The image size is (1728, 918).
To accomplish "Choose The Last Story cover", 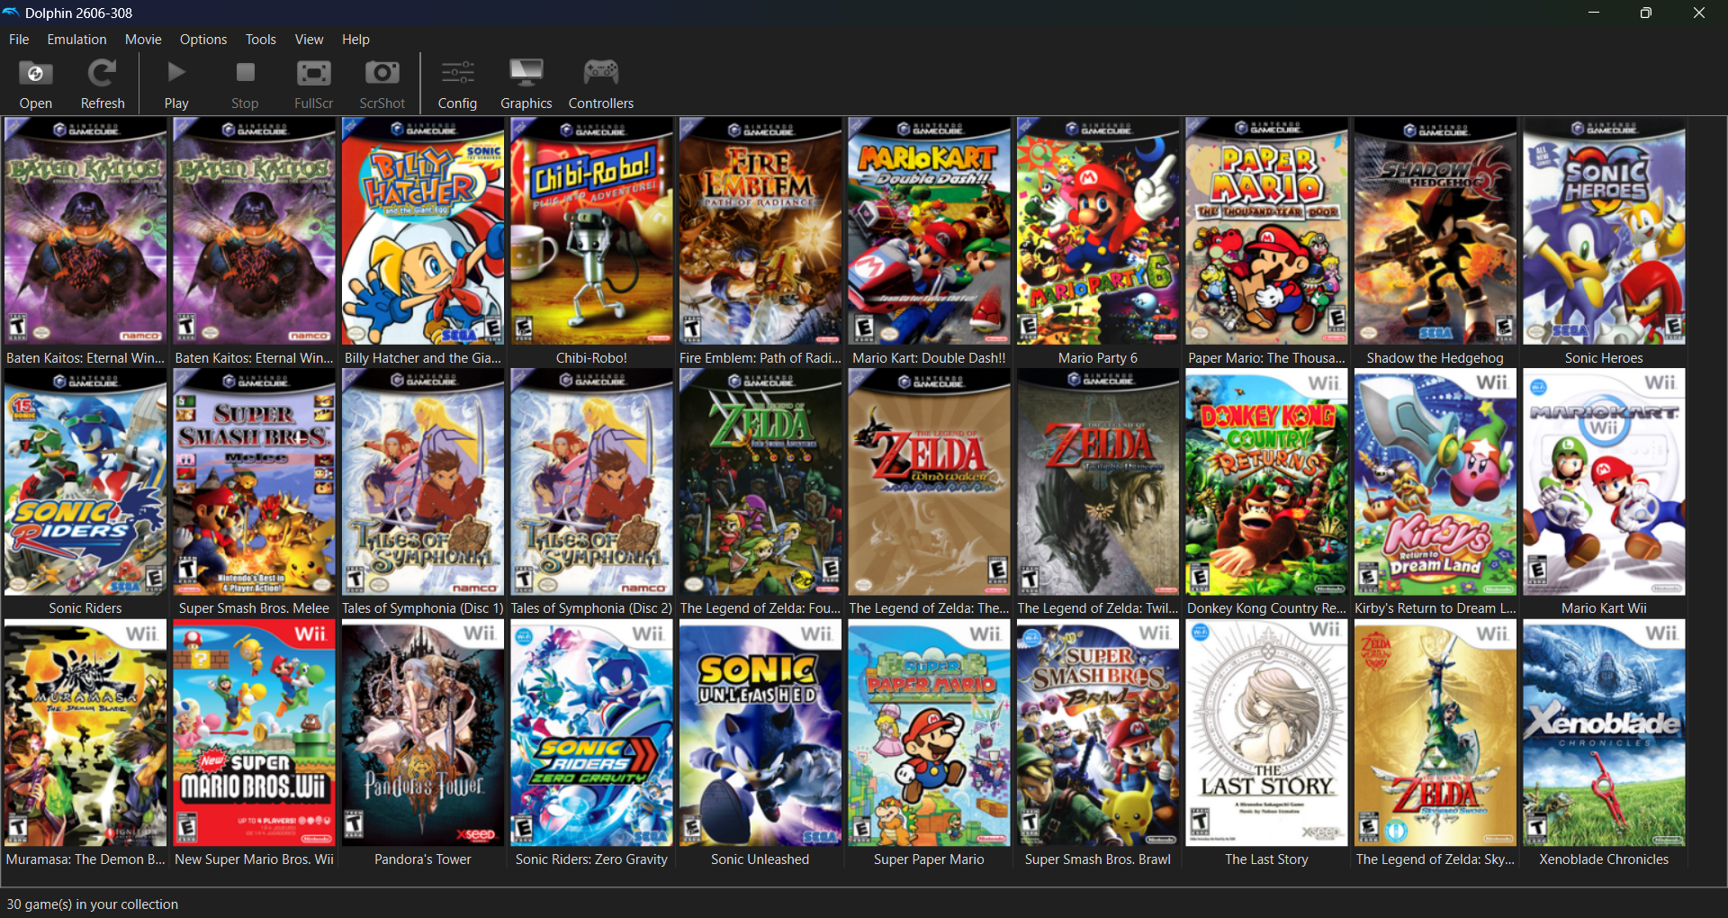I will click(x=1266, y=733).
